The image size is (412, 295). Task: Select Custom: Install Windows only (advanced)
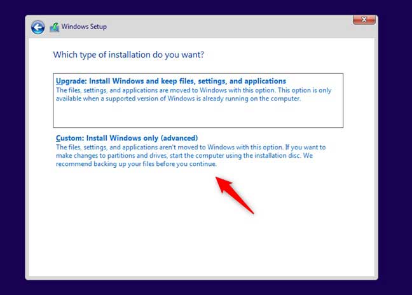pos(127,138)
